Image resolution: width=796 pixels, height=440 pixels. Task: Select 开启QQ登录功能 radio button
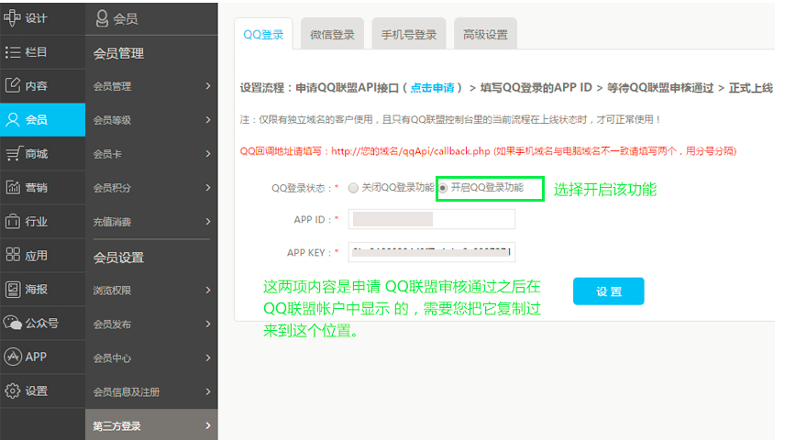coord(443,188)
